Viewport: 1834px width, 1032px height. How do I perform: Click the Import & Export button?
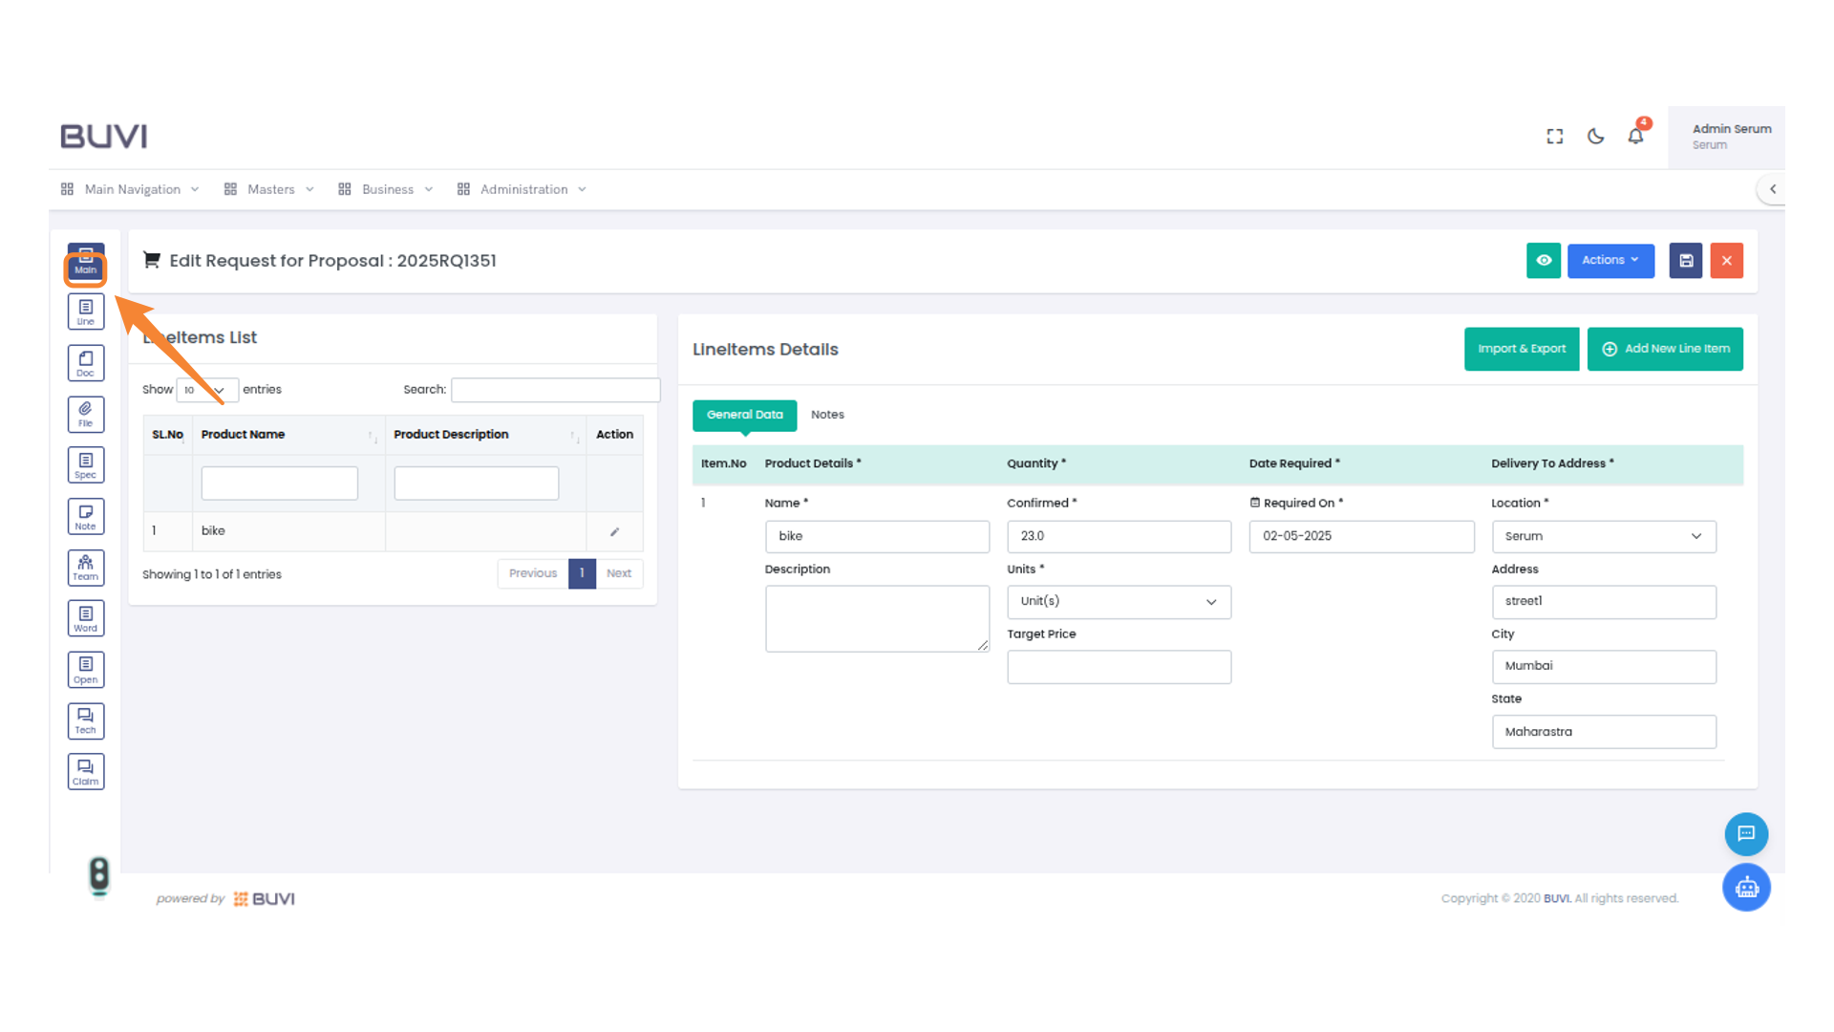pyautogui.click(x=1521, y=349)
